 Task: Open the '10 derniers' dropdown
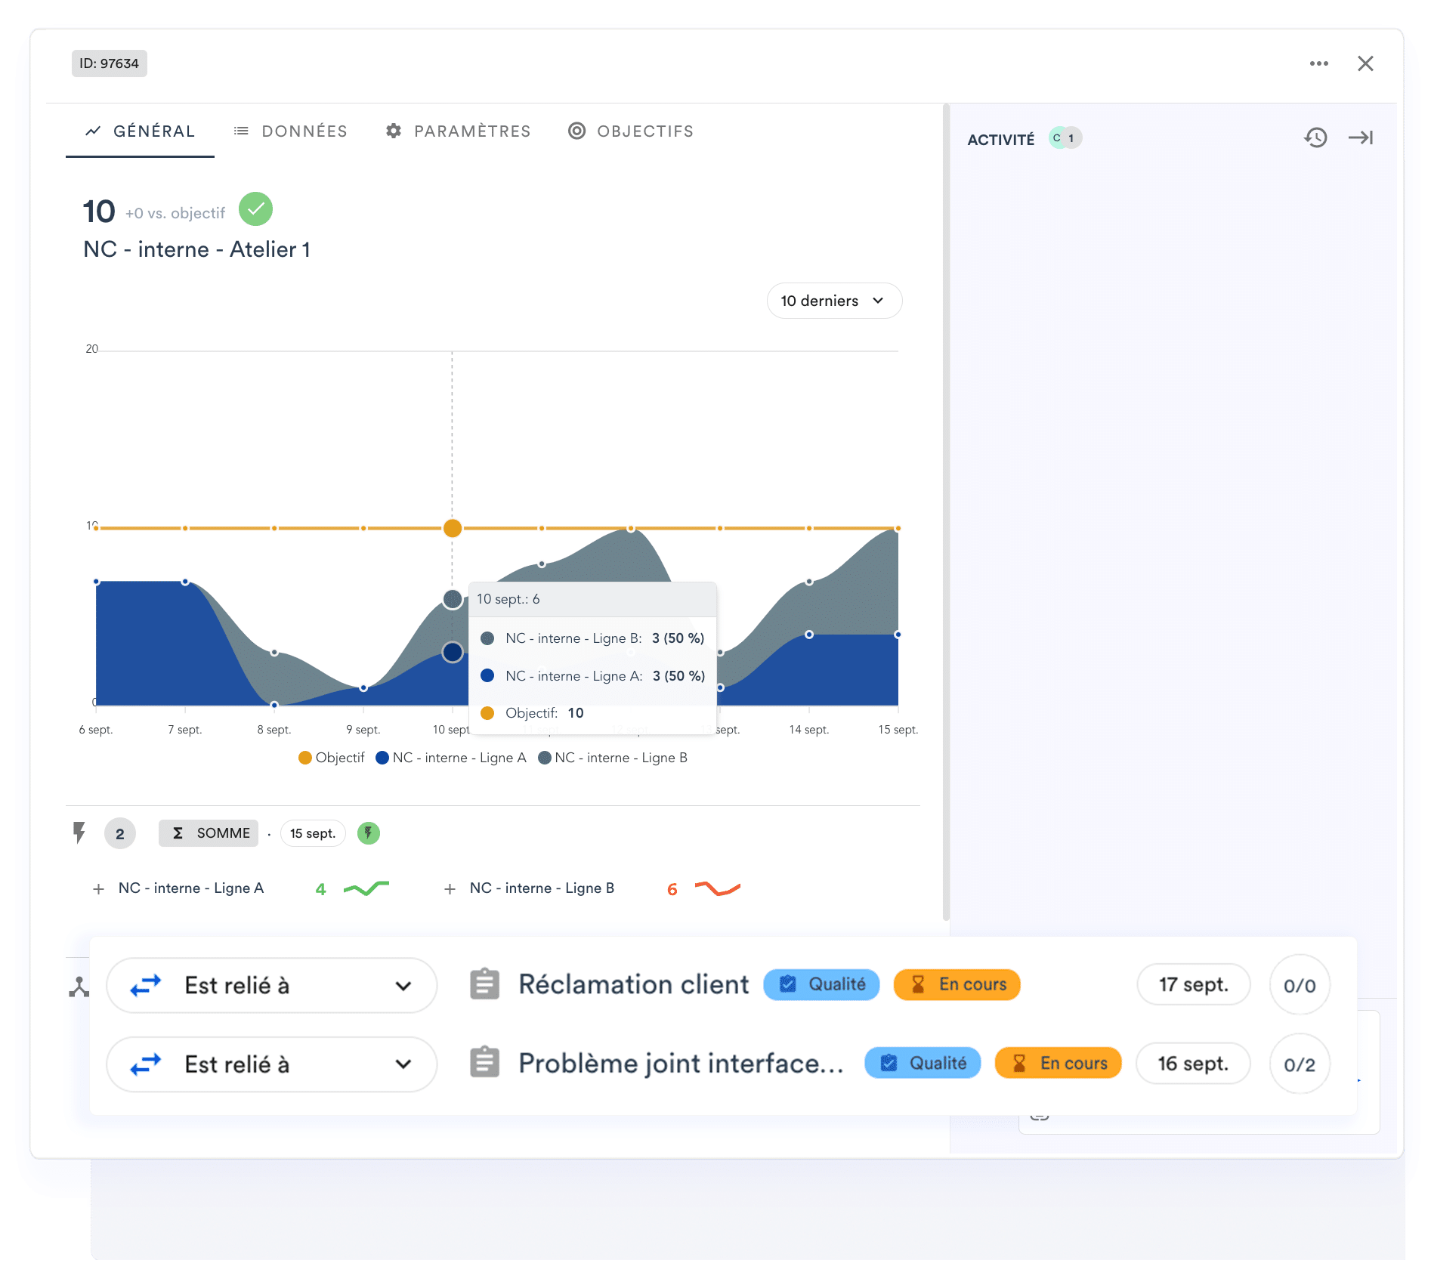[833, 300]
